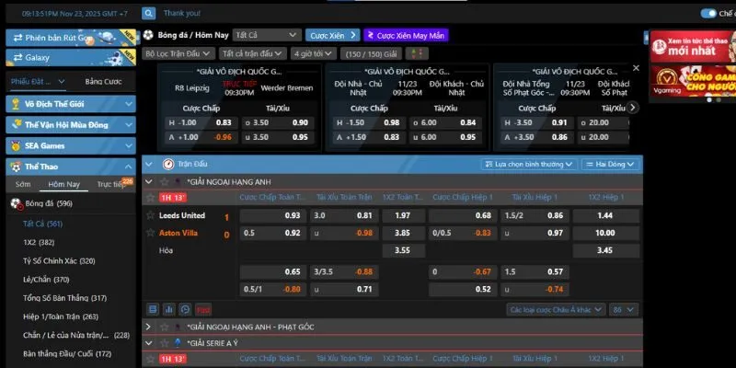Viewport: 736px width, 368px height.
Task: Toggle the mode switch at top right
Action: pyautogui.click(x=708, y=13)
